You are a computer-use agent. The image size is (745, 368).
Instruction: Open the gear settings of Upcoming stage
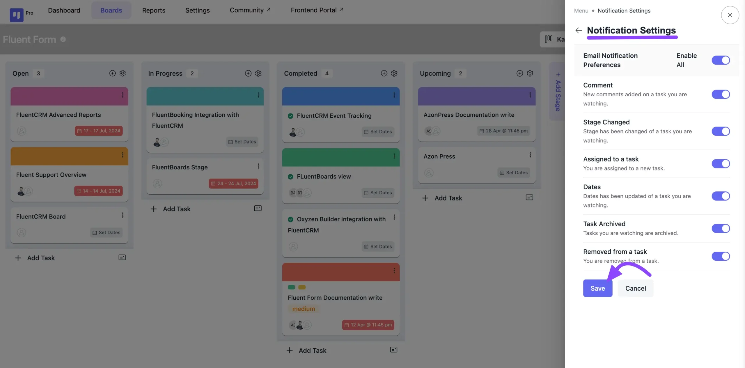coord(530,73)
